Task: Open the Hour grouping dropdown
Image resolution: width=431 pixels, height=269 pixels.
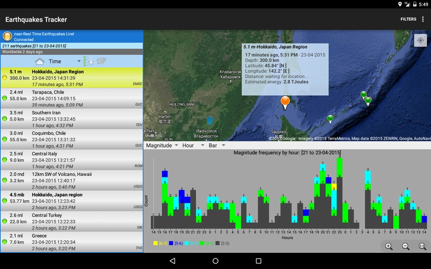Action: (x=193, y=145)
